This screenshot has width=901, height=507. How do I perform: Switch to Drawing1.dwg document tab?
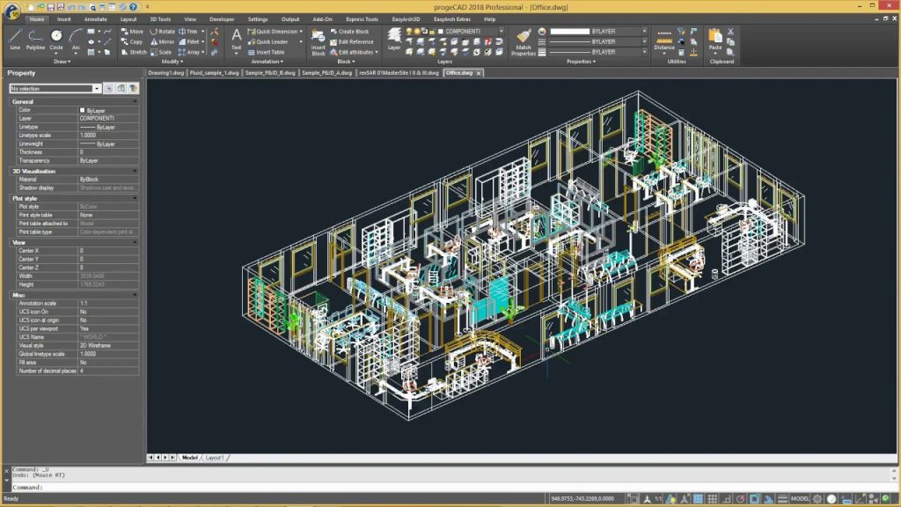pyautogui.click(x=165, y=73)
